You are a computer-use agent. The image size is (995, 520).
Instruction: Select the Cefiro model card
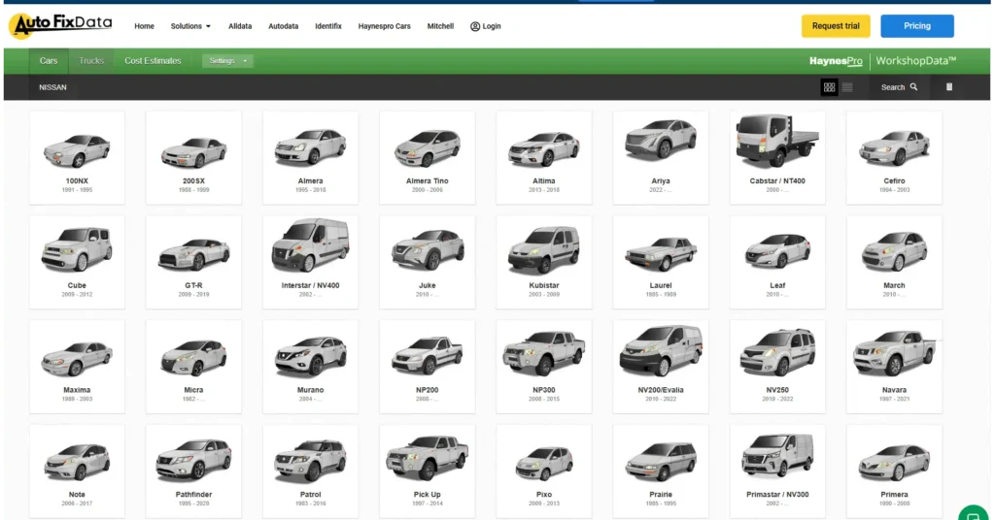click(x=894, y=158)
